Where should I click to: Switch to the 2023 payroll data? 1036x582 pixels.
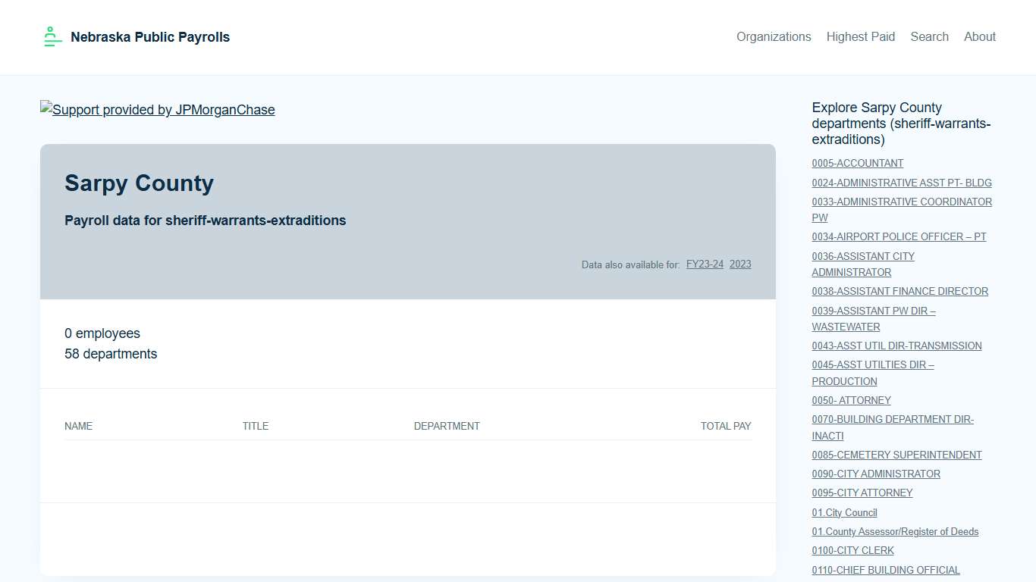click(740, 264)
